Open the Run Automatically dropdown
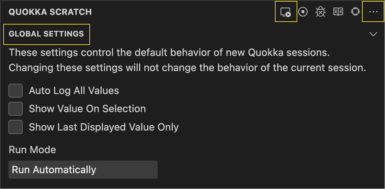 coord(83,170)
